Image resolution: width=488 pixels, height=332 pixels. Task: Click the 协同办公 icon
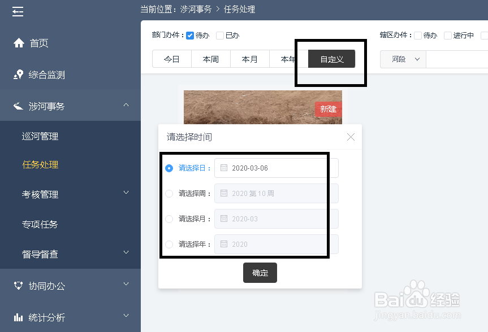18,285
